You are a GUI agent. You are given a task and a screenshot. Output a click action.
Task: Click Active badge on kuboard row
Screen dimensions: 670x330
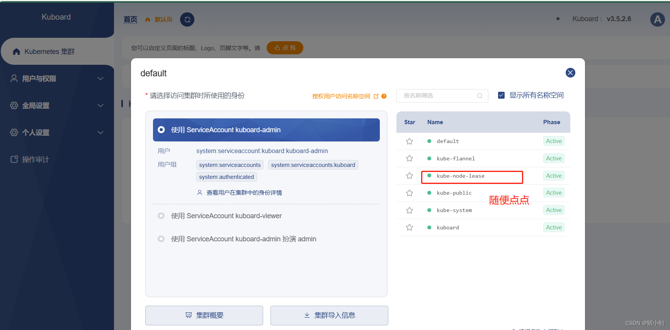pyautogui.click(x=554, y=227)
